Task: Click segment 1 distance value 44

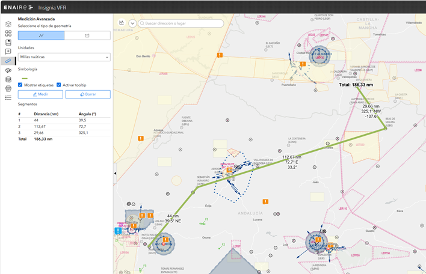Action: [x=36, y=120]
